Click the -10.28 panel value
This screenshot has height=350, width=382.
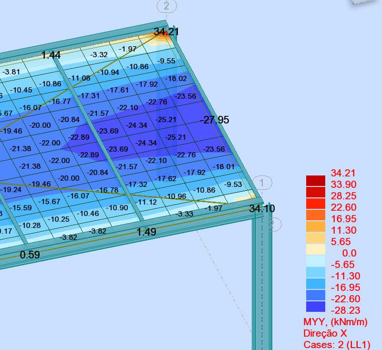click(30, 225)
